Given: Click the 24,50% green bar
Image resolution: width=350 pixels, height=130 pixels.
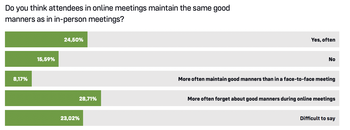Looking at the screenshot, I should point(46,40).
